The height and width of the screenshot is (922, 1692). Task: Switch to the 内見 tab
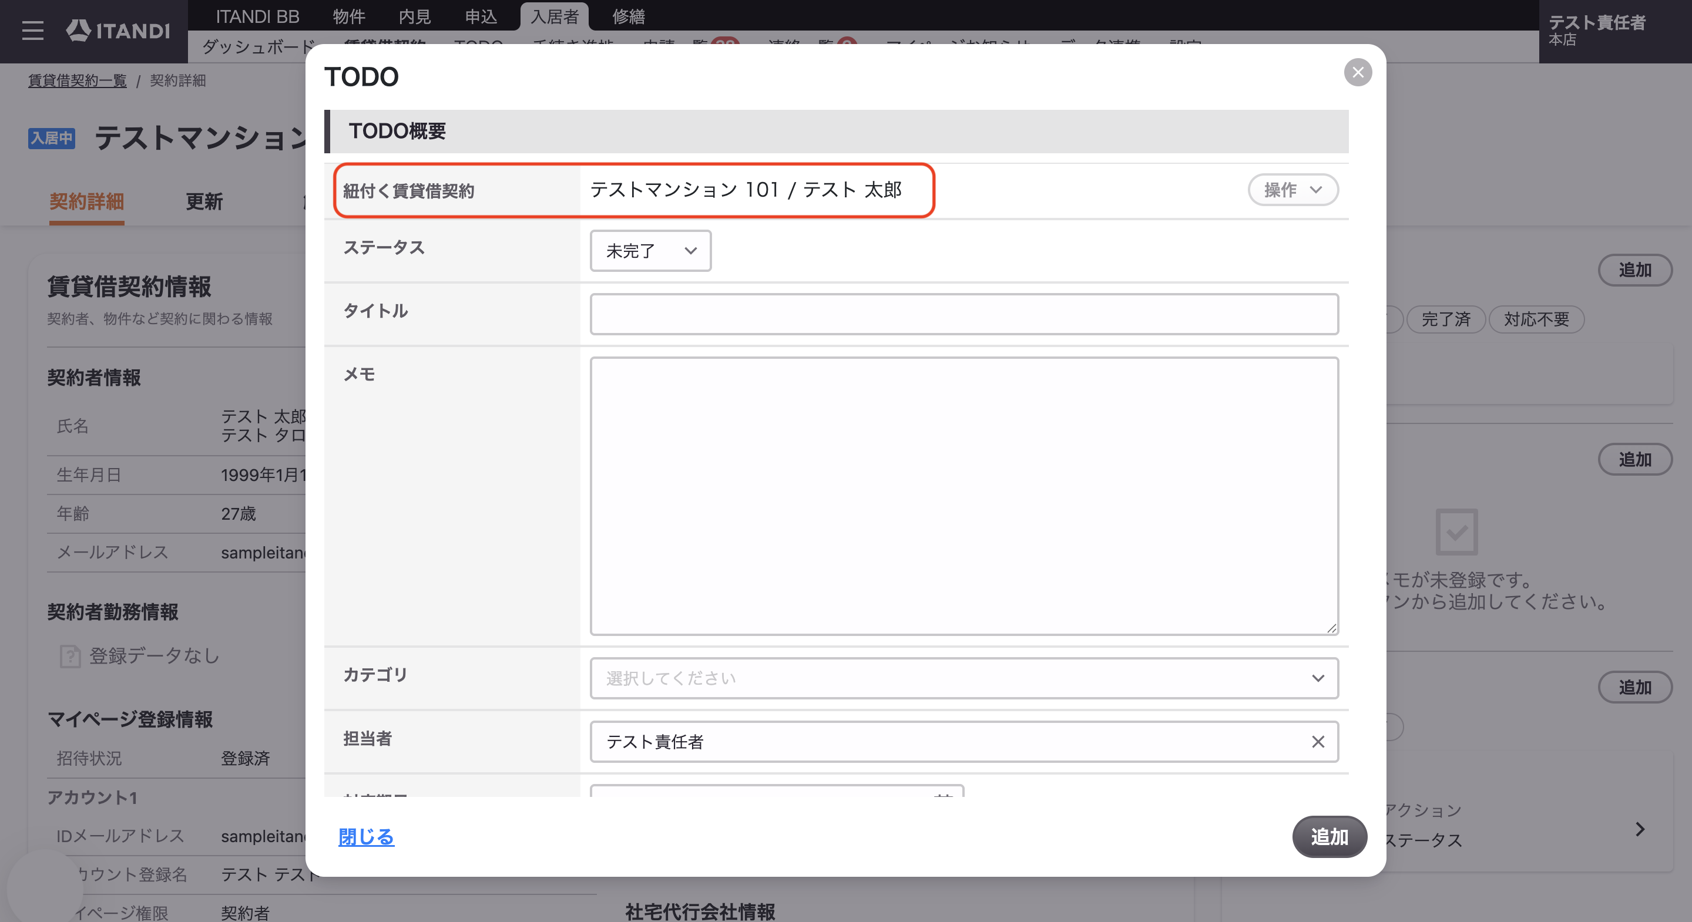coord(414,16)
